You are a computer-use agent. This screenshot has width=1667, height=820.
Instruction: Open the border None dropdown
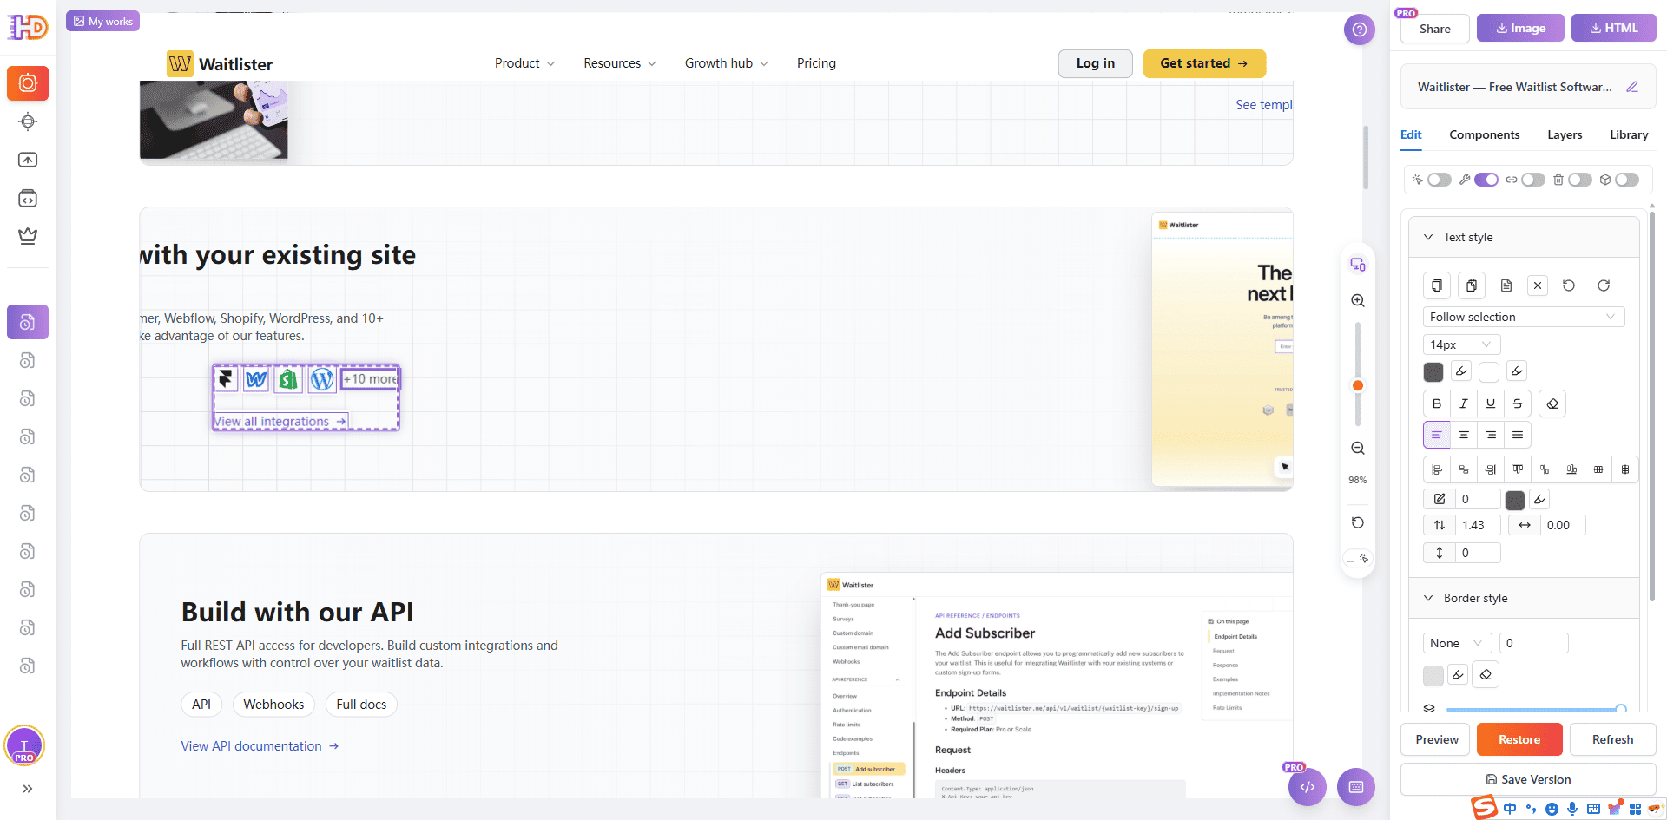[1457, 643]
